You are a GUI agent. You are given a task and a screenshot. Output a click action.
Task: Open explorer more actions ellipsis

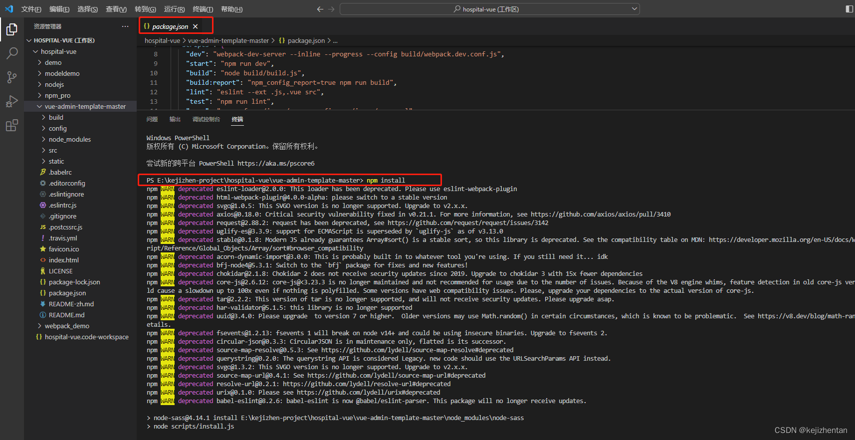(x=125, y=26)
